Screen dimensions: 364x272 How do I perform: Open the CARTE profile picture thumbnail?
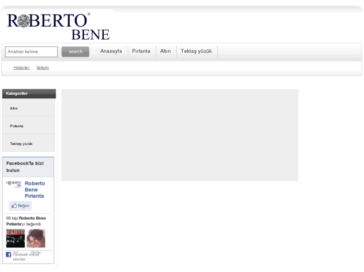coord(16,239)
